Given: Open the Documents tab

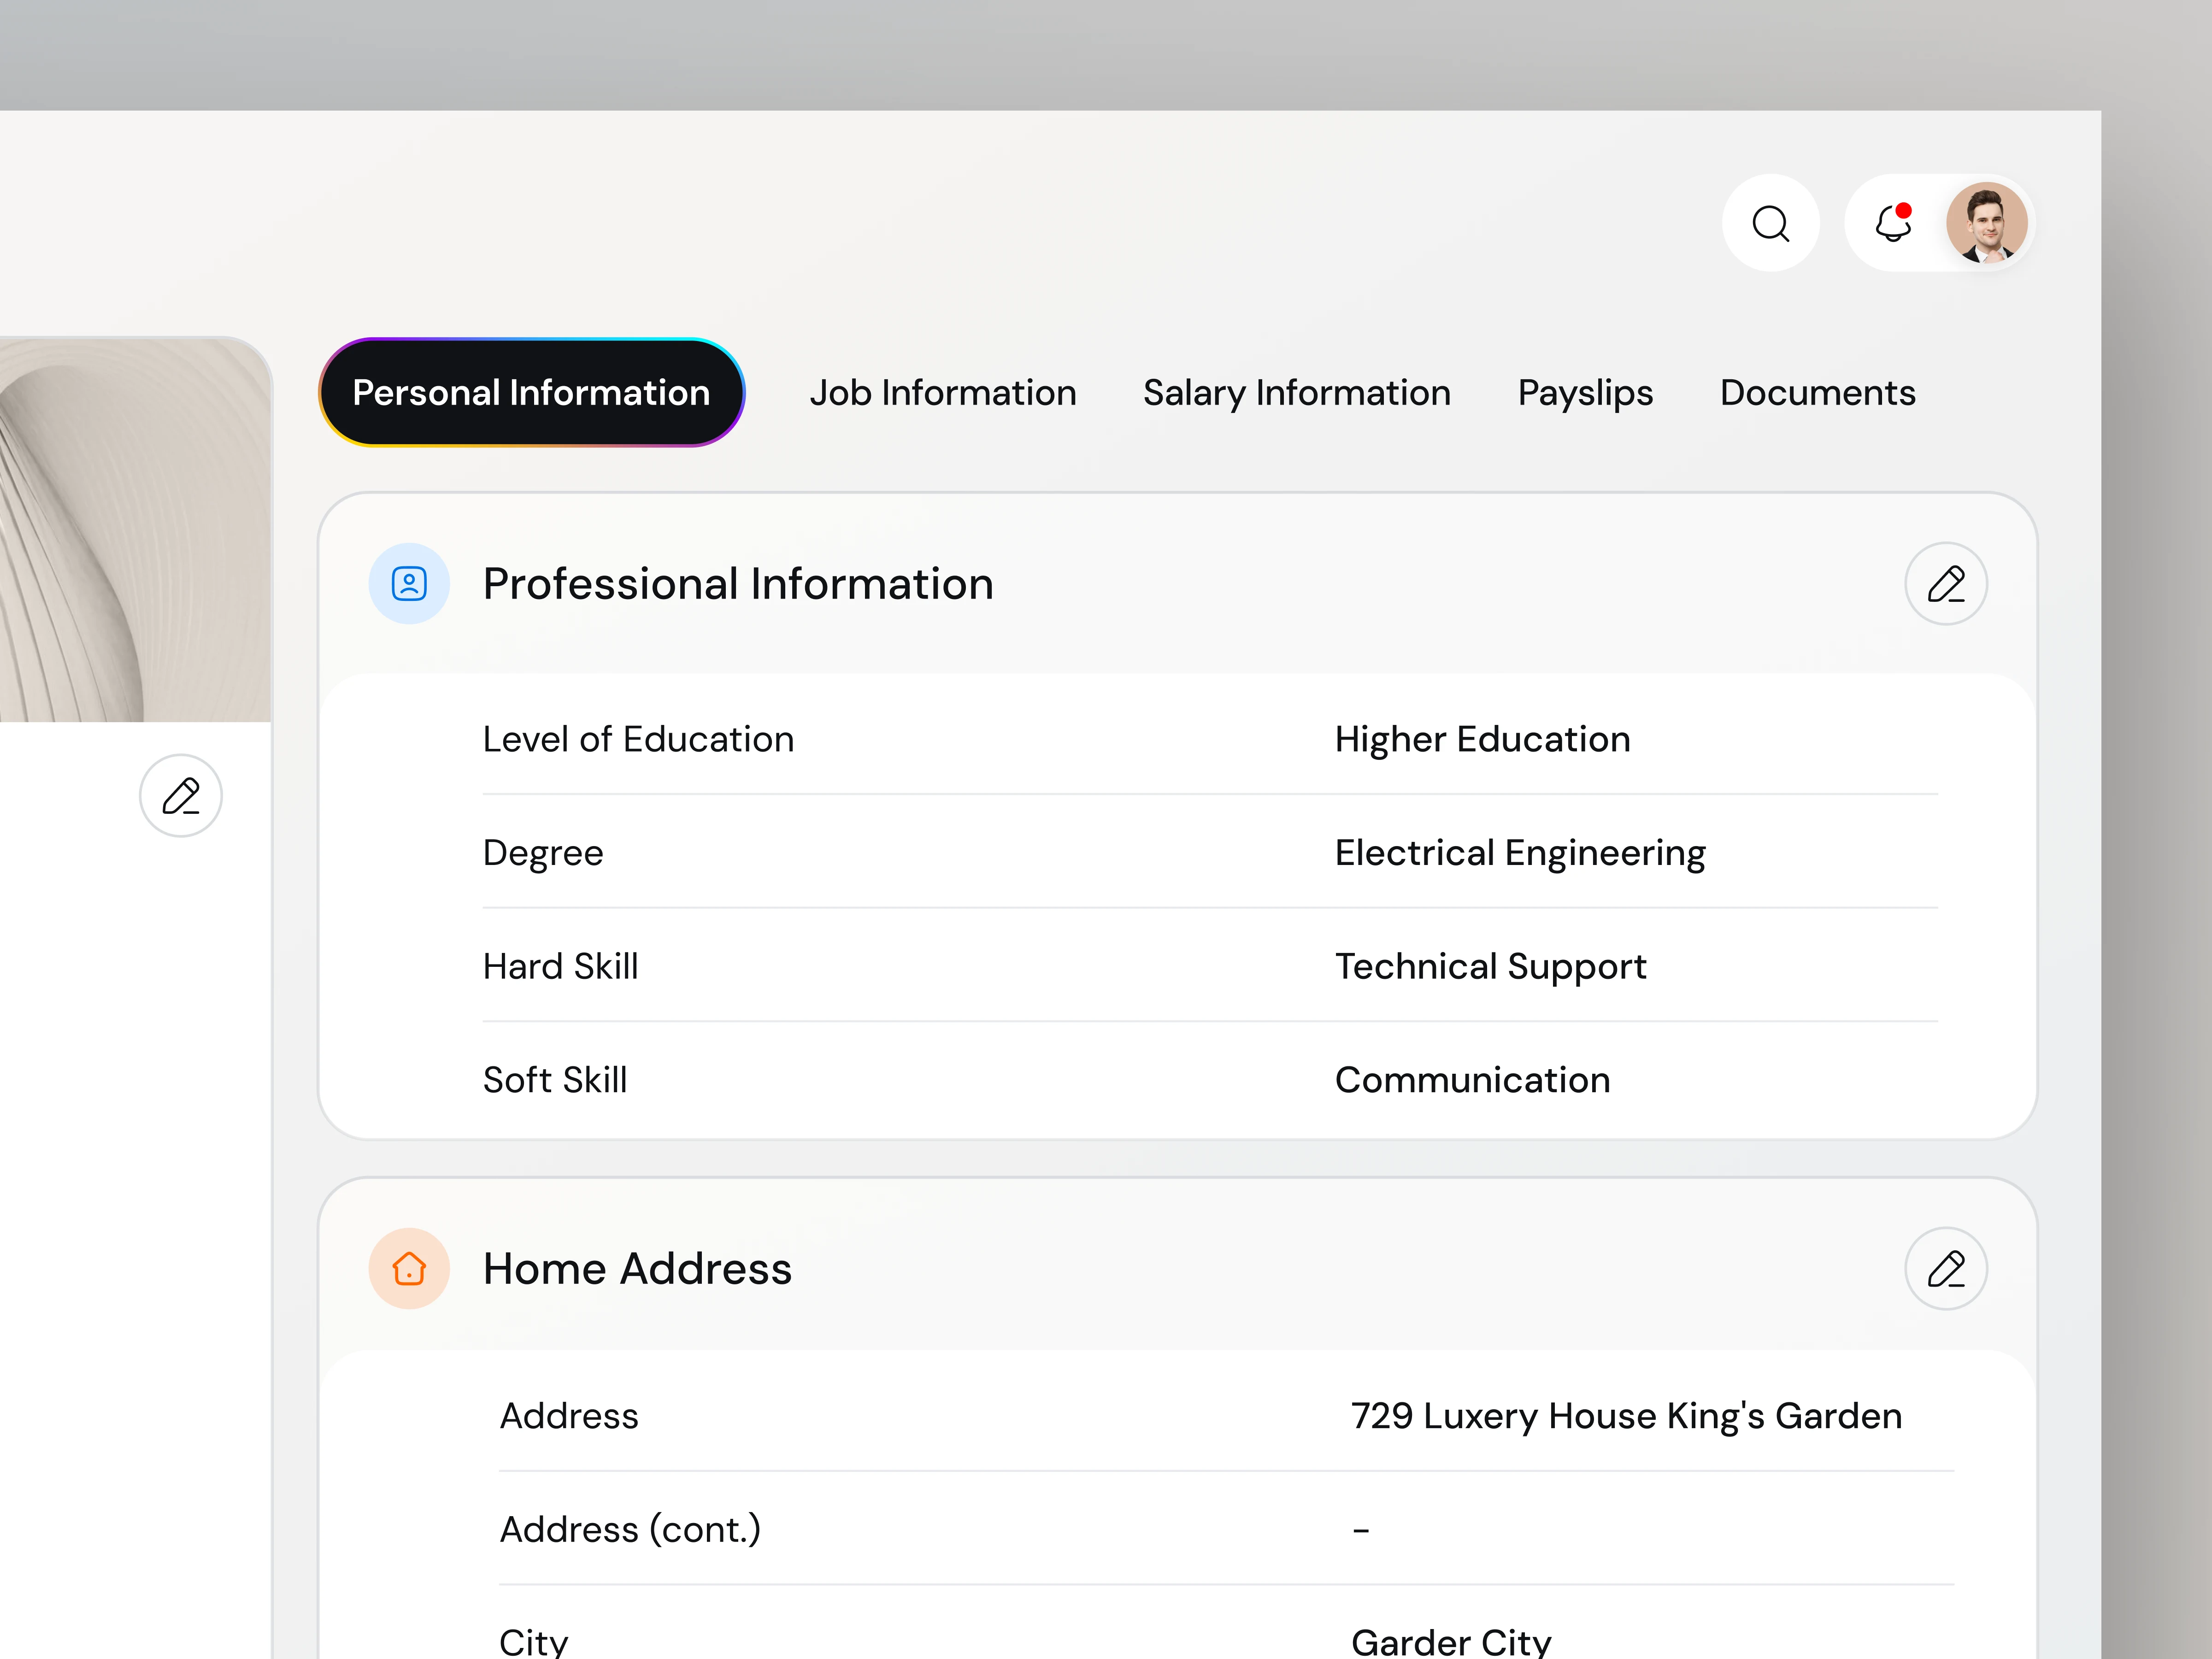Looking at the screenshot, I should (x=1818, y=393).
